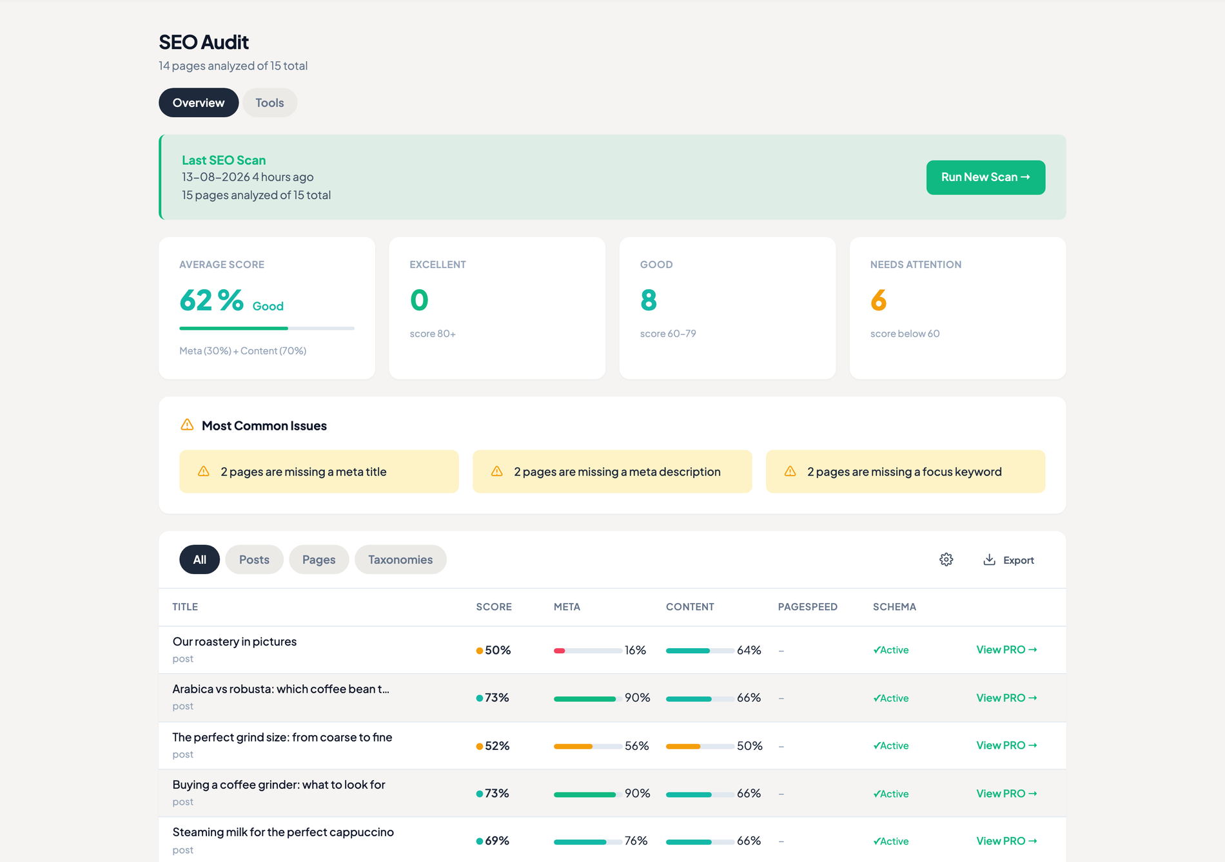The width and height of the screenshot is (1225, 862).
Task: Click the Excellent count card value 0
Action: 419,300
